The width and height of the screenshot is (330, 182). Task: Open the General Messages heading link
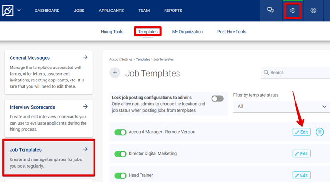(30, 58)
